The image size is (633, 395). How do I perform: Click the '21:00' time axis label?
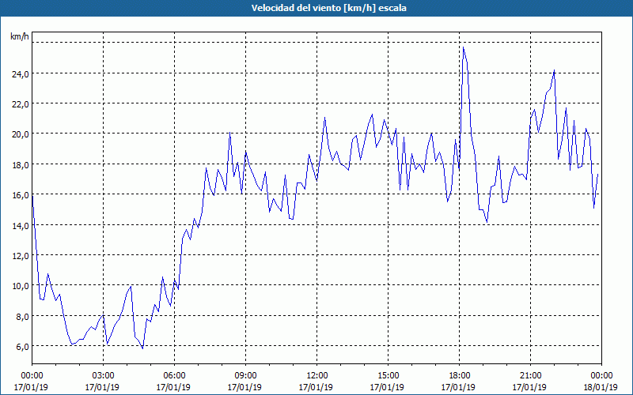point(530,376)
